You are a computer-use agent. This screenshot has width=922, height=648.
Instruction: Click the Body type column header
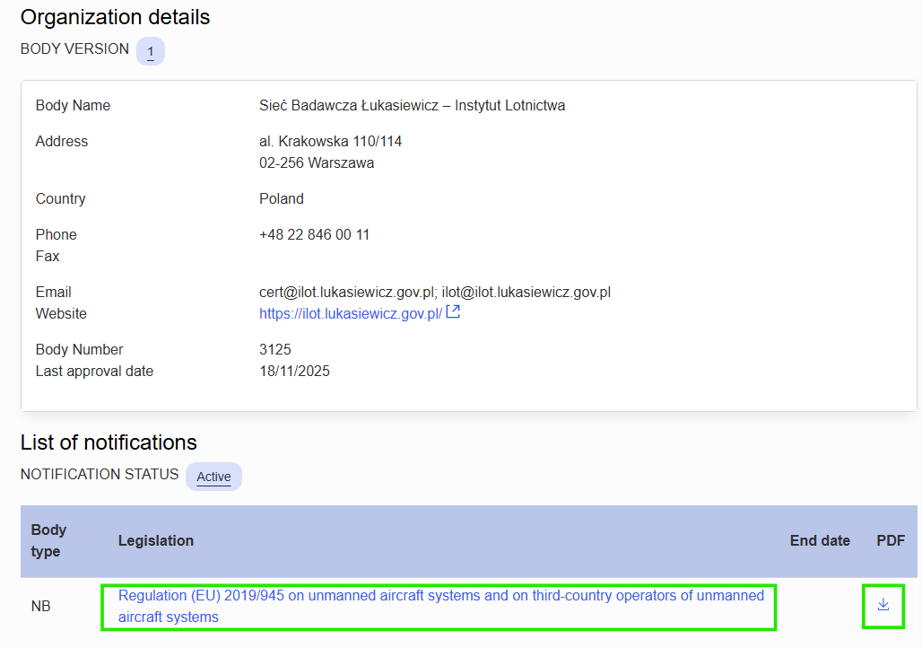pos(49,540)
